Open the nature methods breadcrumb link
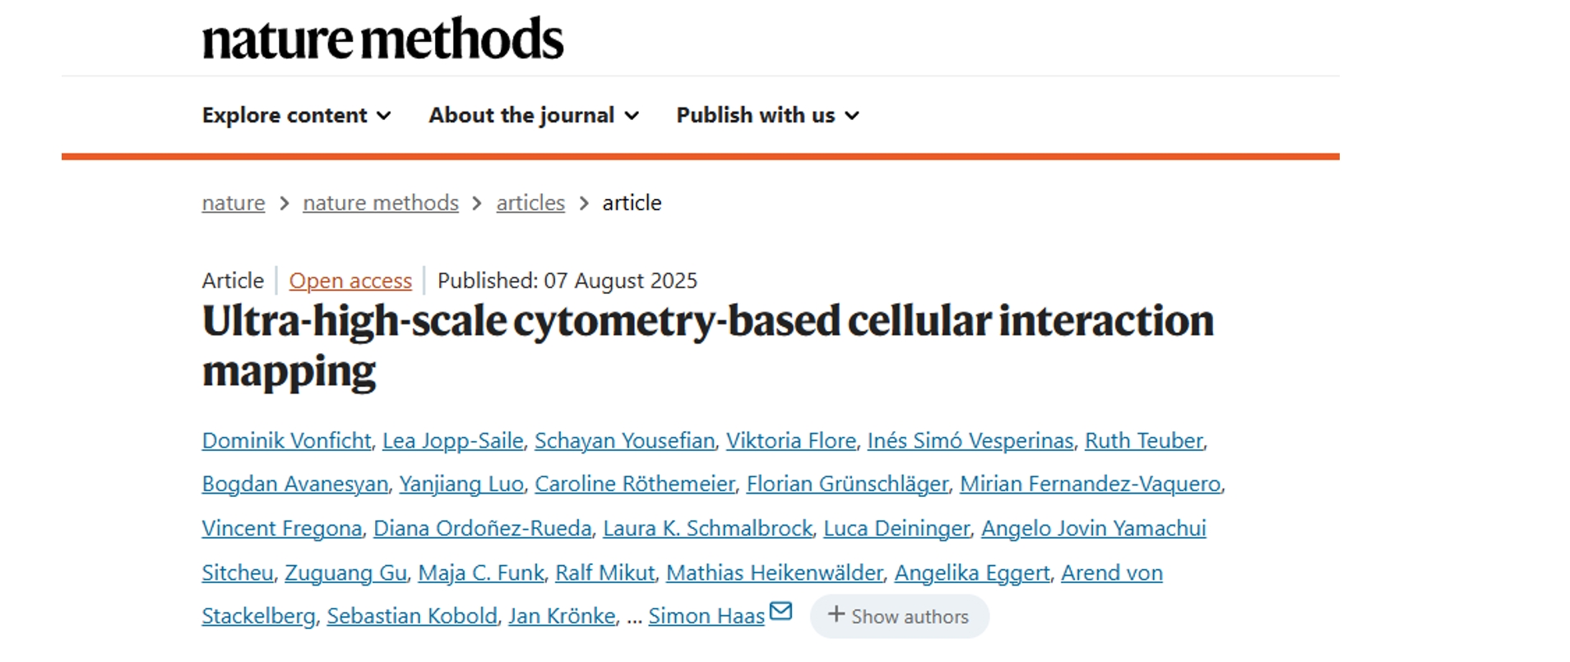This screenshot has height=662, width=1570. point(380,203)
